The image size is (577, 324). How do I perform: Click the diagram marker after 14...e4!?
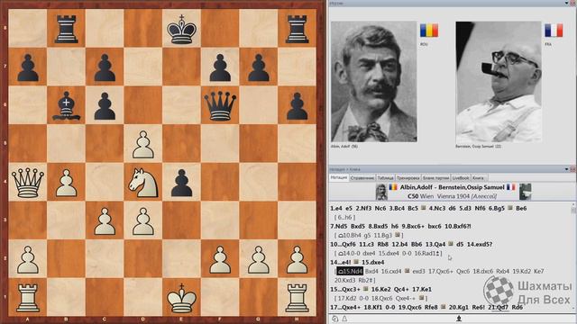tap(356, 262)
